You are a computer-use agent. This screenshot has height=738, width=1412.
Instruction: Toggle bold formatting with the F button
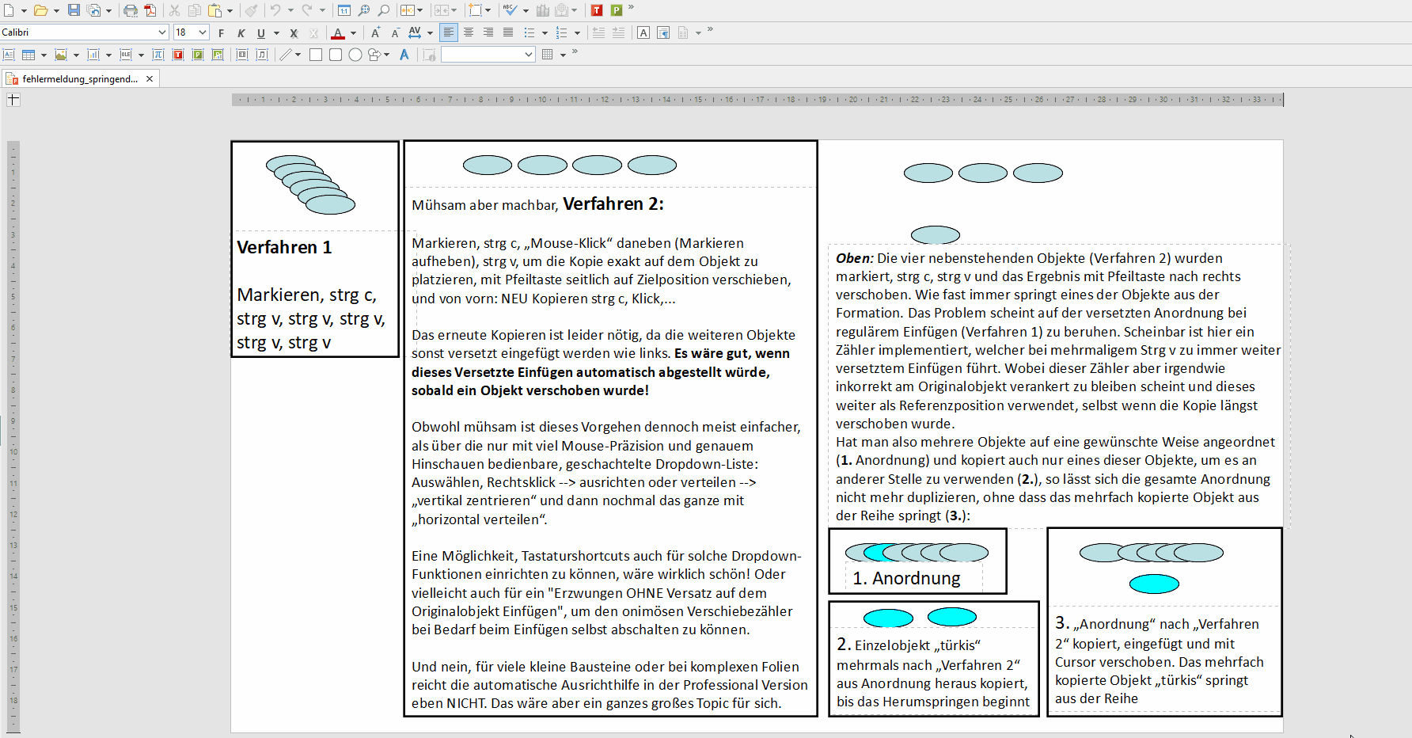(x=221, y=33)
